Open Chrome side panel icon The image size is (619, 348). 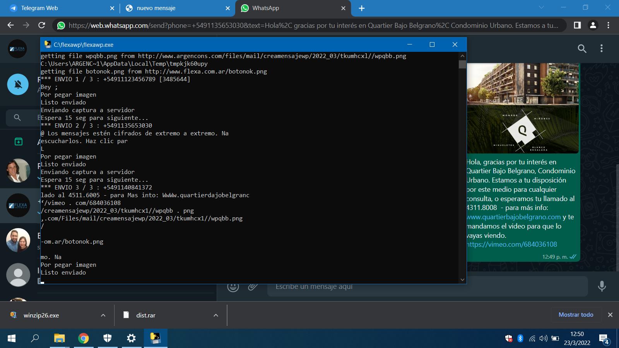pos(577,25)
